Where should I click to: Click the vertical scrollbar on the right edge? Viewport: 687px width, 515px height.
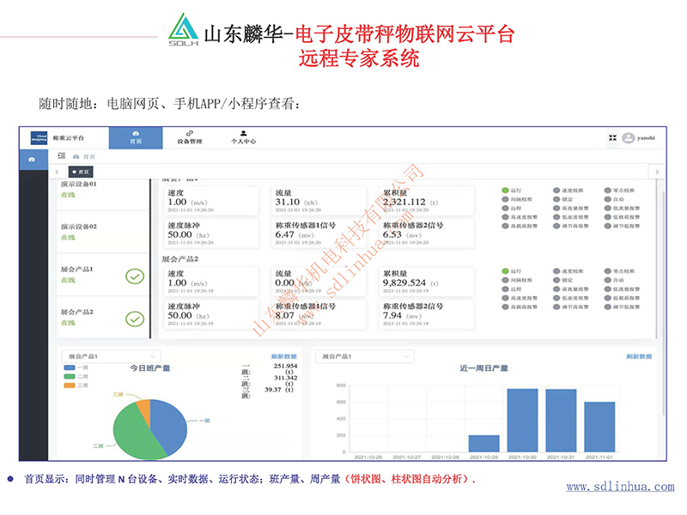click(x=663, y=303)
